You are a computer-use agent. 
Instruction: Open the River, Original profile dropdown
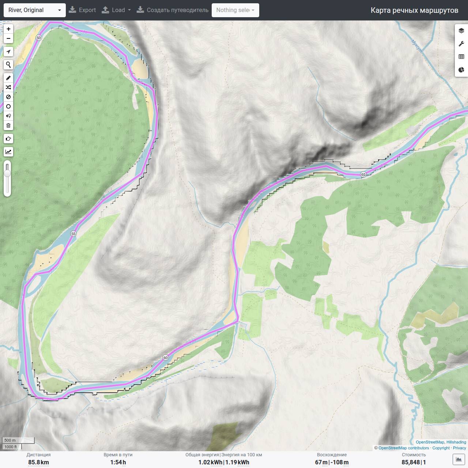pos(35,10)
